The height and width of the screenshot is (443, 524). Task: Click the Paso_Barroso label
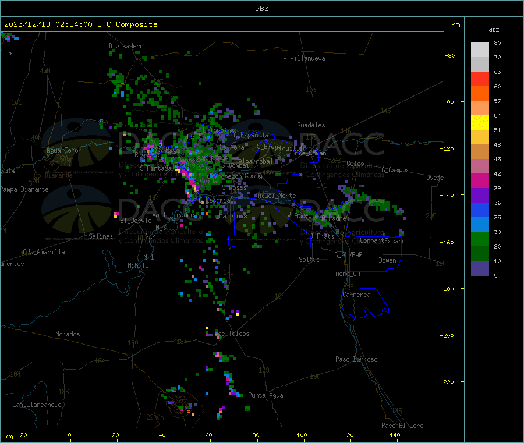coord(356,359)
